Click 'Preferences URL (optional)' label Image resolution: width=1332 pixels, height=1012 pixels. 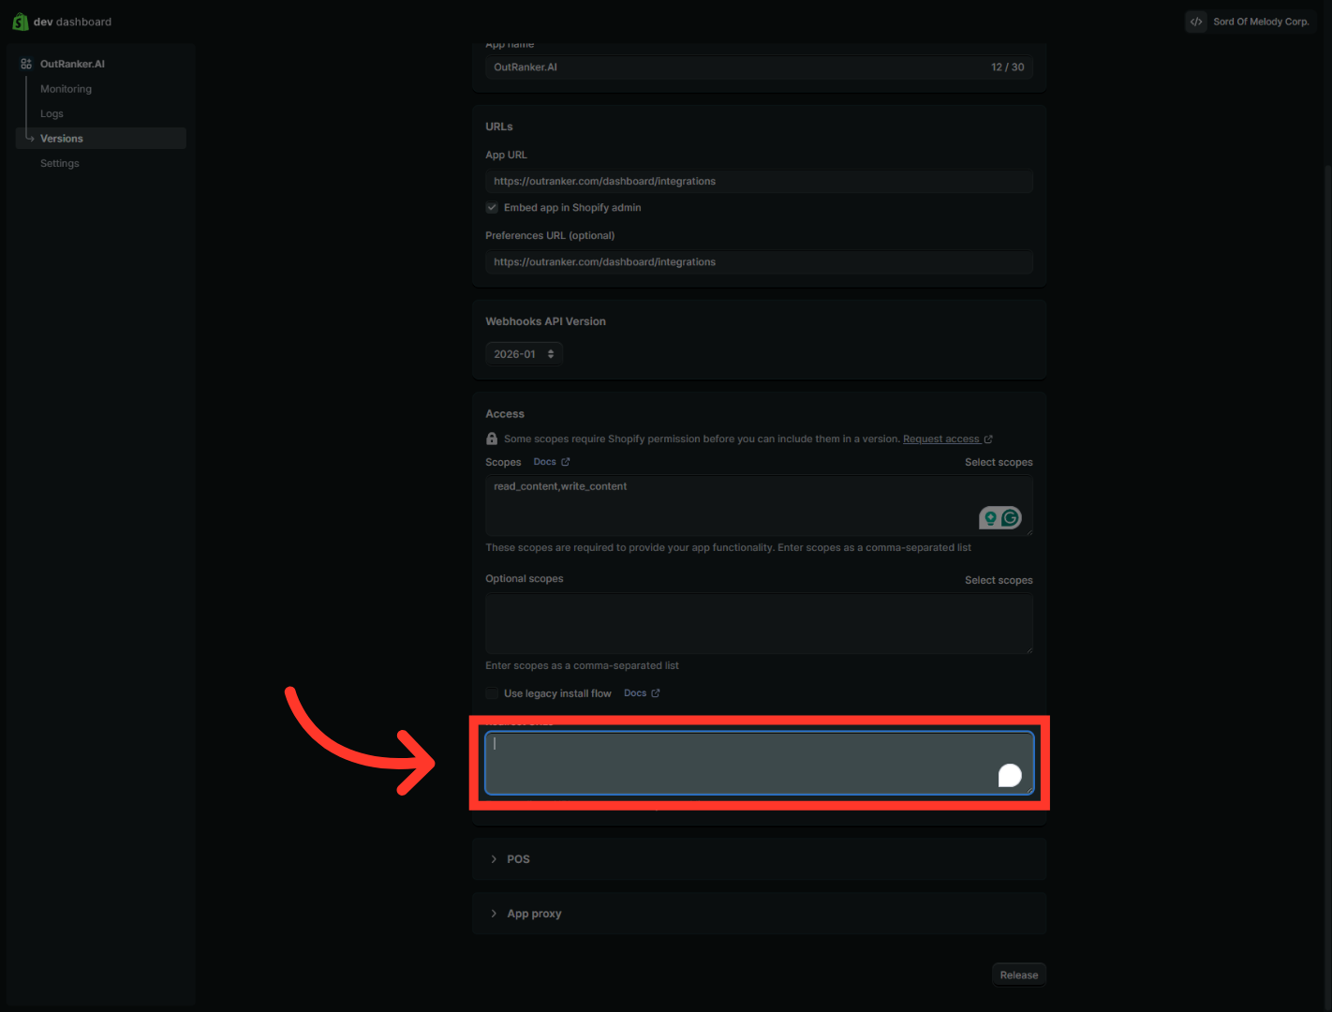click(550, 236)
